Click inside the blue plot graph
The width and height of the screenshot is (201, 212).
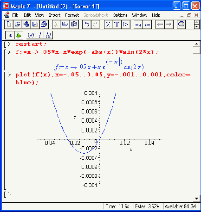(x=99, y=139)
